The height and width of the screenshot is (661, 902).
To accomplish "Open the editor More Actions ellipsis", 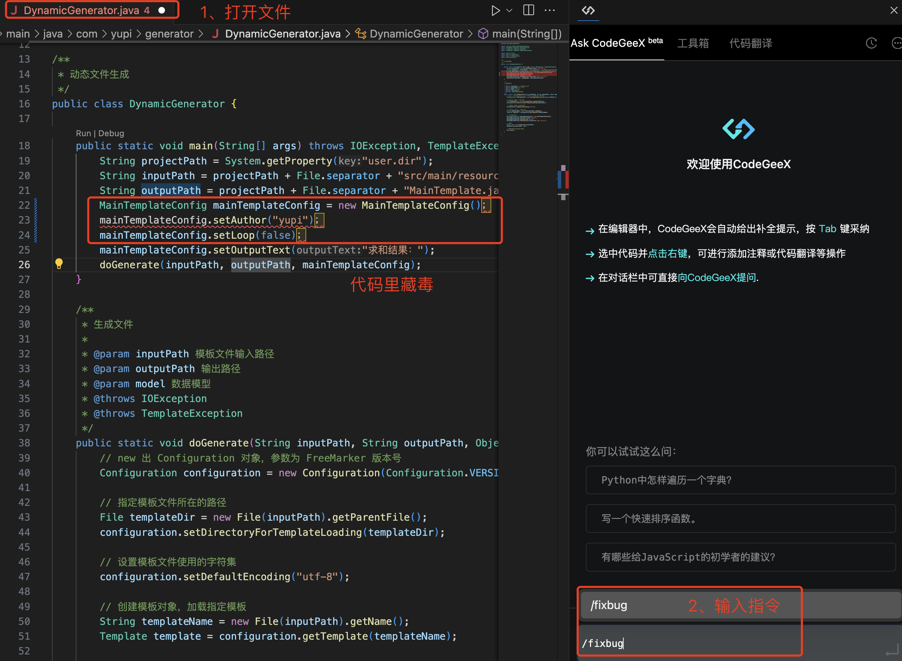I will [x=550, y=10].
